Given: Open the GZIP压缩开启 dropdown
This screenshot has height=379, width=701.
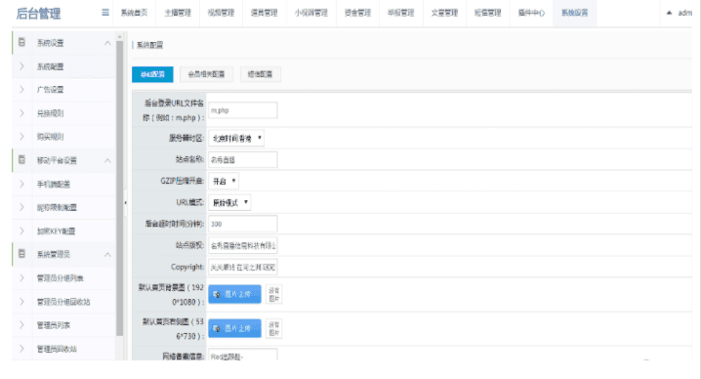Looking at the screenshot, I should coord(224,182).
